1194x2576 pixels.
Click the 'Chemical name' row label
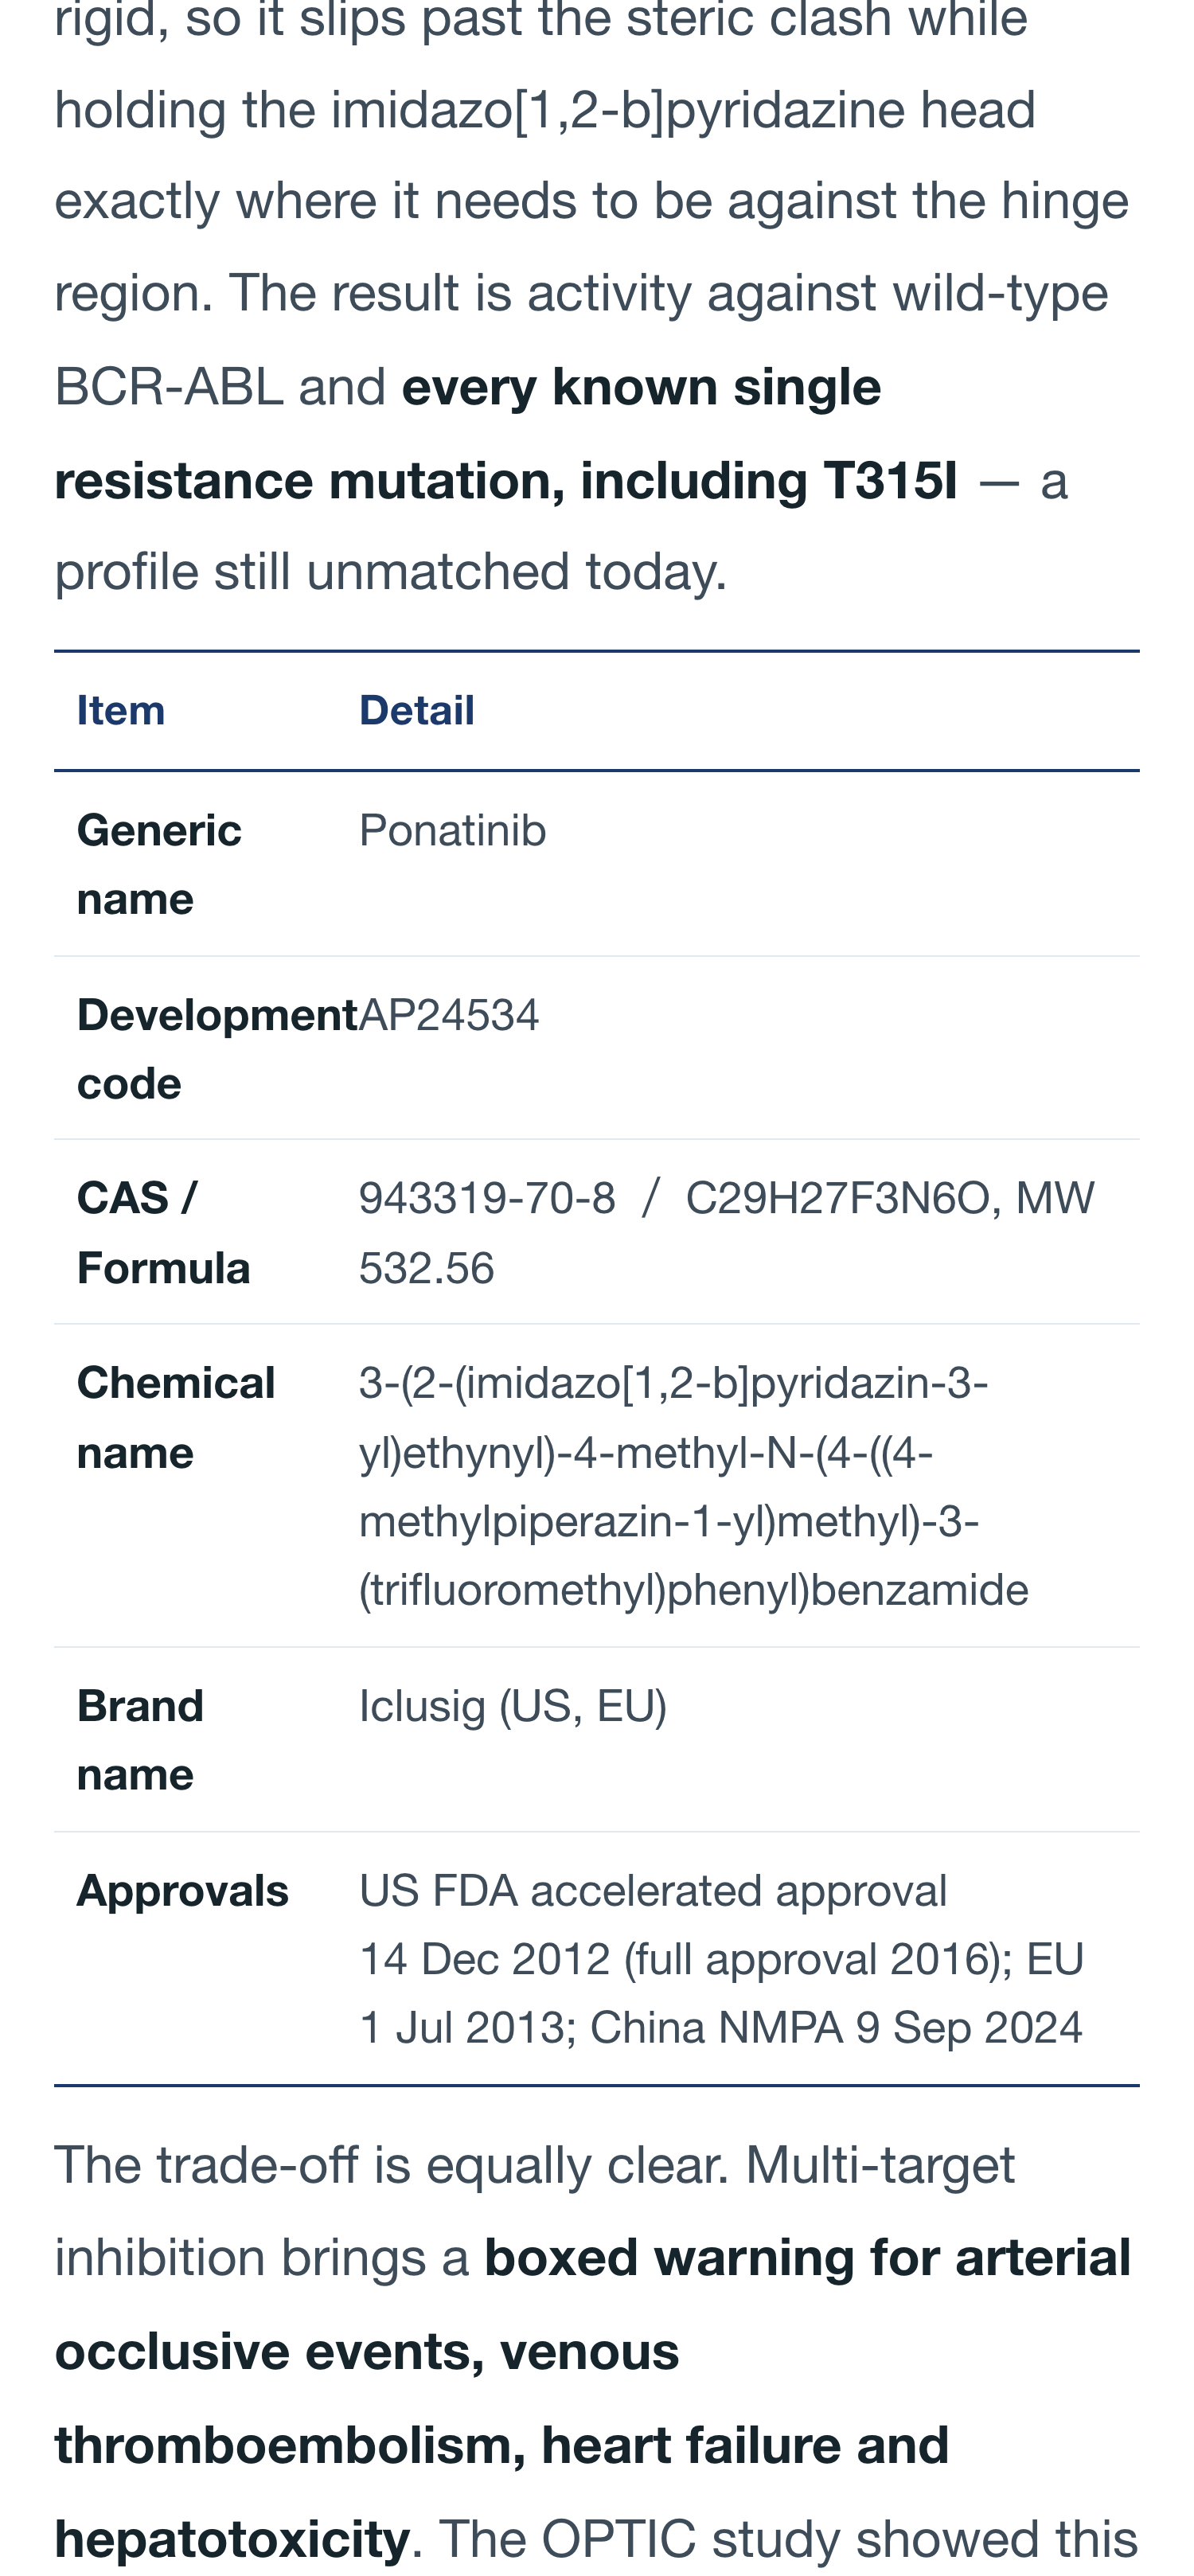tap(175, 1417)
